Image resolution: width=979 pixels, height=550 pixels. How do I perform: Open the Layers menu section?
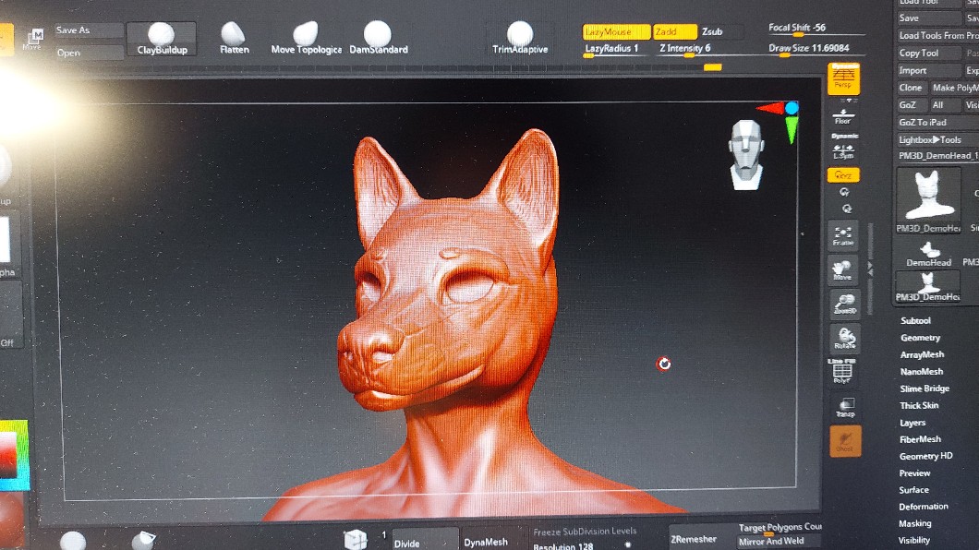click(x=913, y=423)
